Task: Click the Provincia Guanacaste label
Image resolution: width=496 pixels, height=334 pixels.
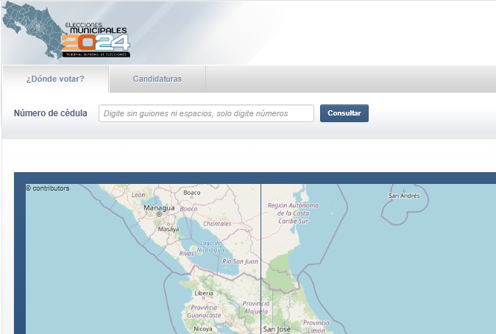Action: tap(205, 311)
